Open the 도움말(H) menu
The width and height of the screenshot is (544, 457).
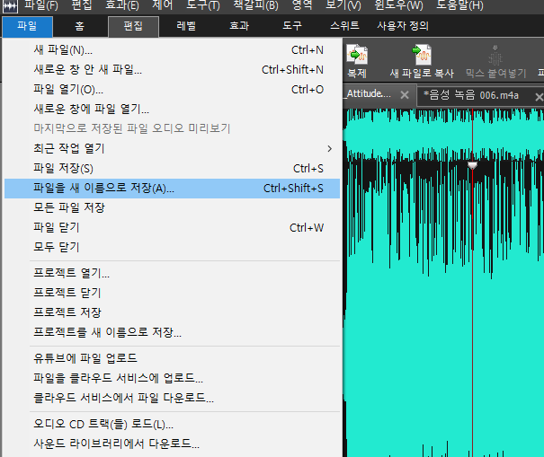pos(459,5)
